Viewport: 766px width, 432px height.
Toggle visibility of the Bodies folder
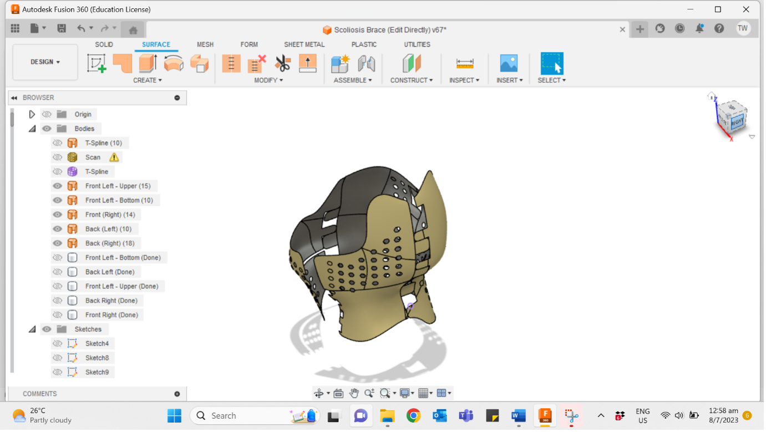point(47,129)
